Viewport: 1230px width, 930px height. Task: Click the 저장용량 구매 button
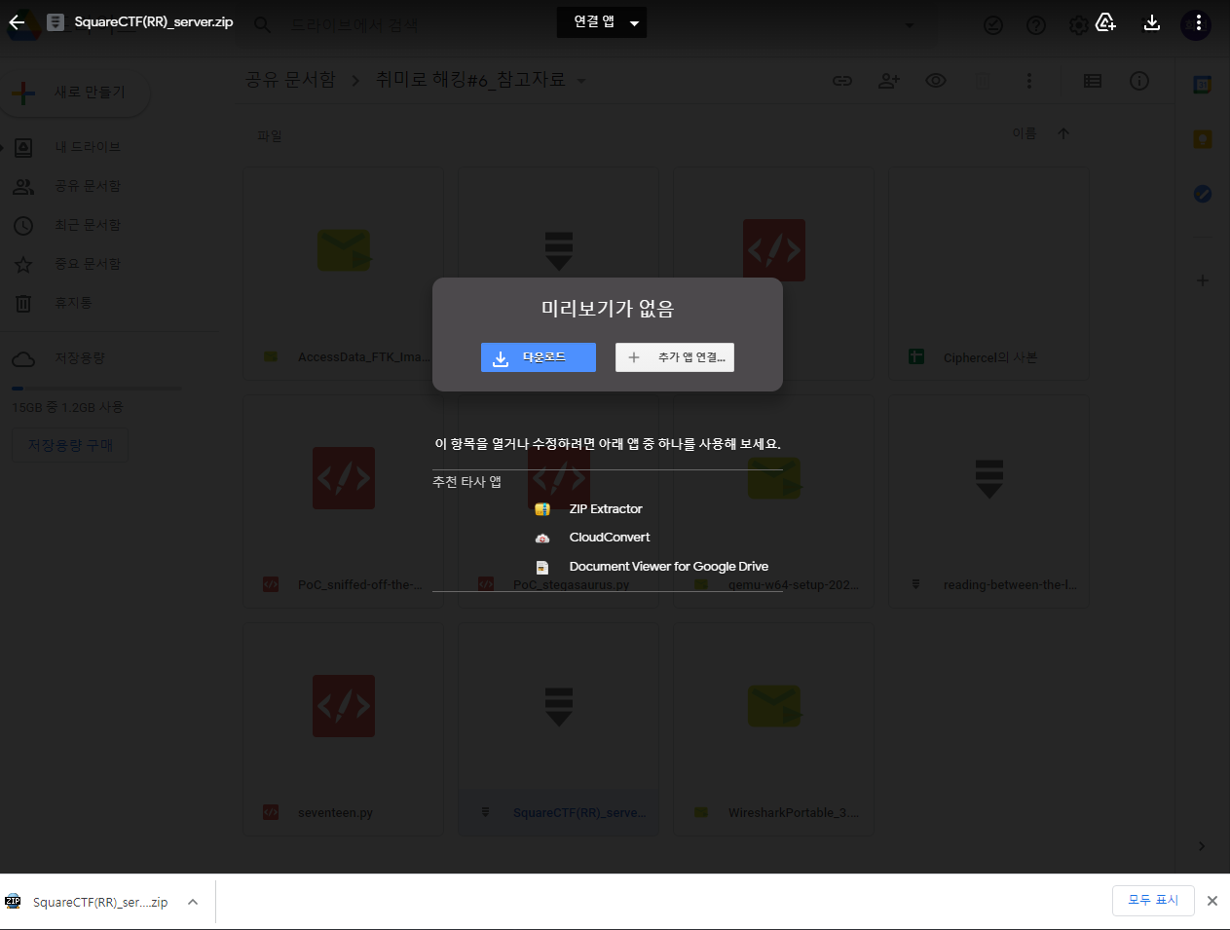(70, 445)
